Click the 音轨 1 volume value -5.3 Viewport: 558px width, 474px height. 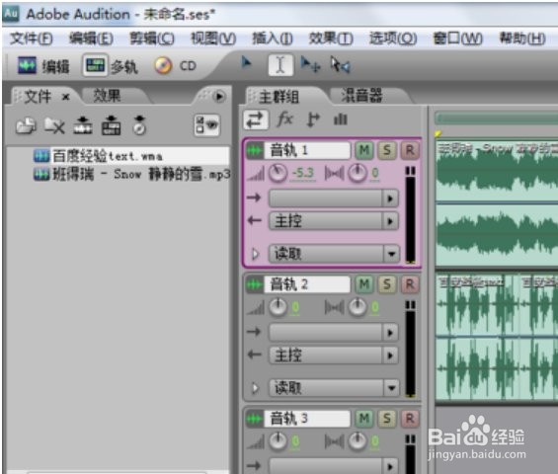click(303, 173)
